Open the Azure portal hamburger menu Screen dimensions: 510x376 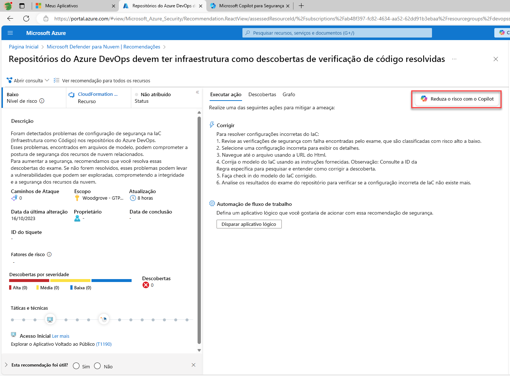10,33
